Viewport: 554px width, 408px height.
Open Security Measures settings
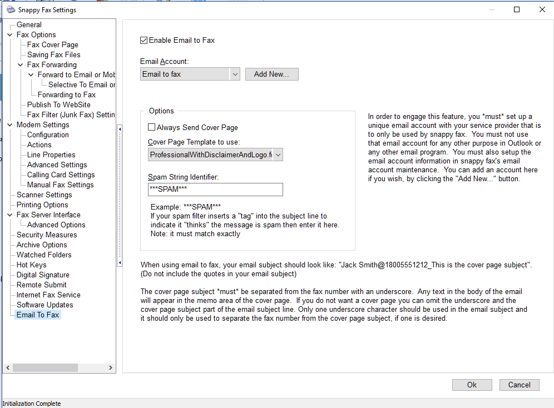47,235
